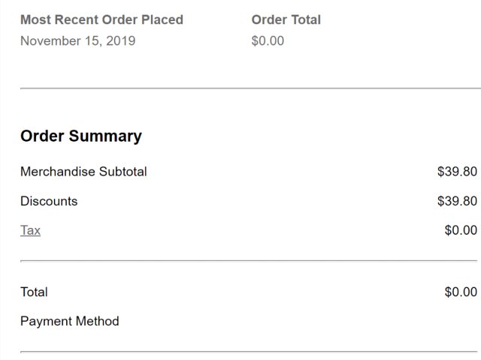This screenshot has height=360, width=481.
Task: Click the $0.00 amount in Total row
Action: 461,292
